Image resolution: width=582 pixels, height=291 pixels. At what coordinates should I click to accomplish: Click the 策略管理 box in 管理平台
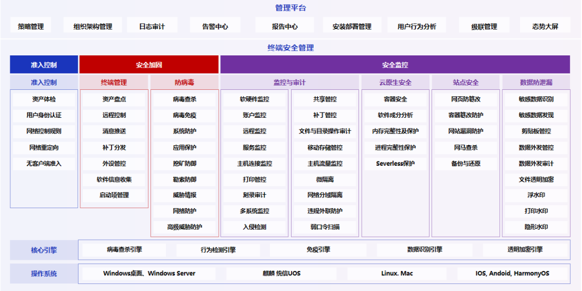(x=31, y=26)
